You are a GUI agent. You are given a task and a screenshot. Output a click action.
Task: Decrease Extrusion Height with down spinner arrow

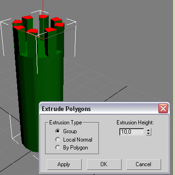(x=149, y=134)
